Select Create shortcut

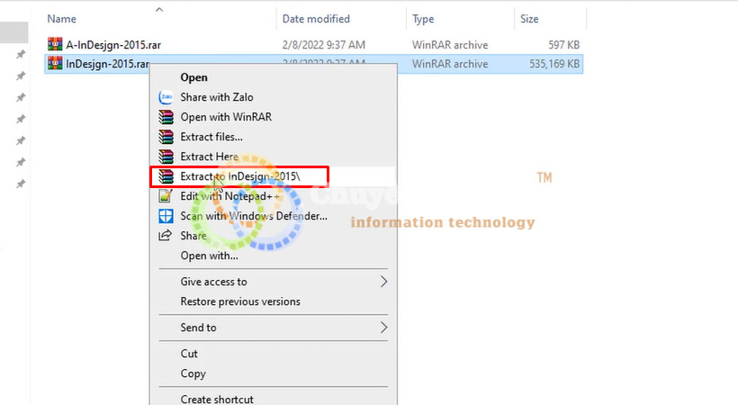(x=217, y=399)
